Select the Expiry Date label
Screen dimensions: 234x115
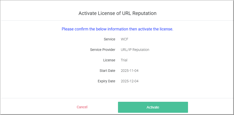point(106,81)
